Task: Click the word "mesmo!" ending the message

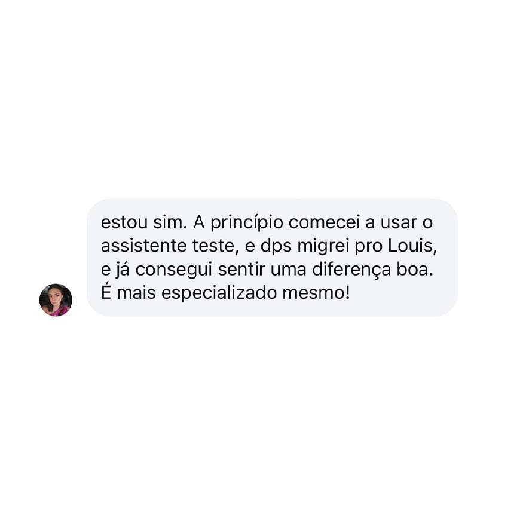Action: pyautogui.click(x=316, y=293)
